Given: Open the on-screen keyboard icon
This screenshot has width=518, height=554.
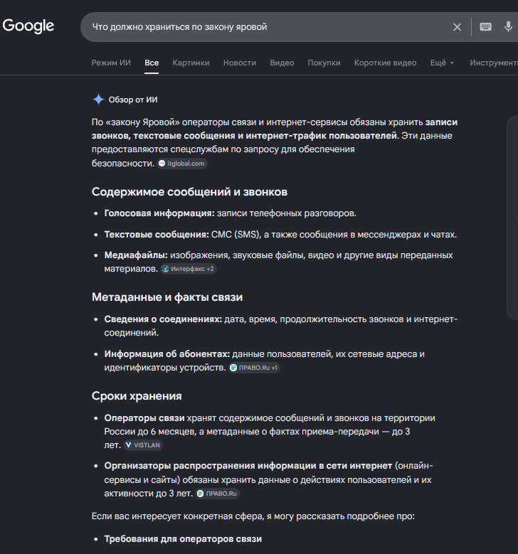Looking at the screenshot, I should point(485,26).
